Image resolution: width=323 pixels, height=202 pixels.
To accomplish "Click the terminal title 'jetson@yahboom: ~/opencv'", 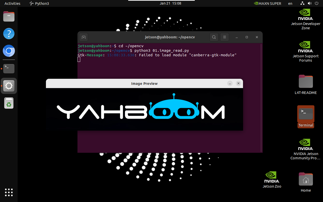I will tap(170, 37).
